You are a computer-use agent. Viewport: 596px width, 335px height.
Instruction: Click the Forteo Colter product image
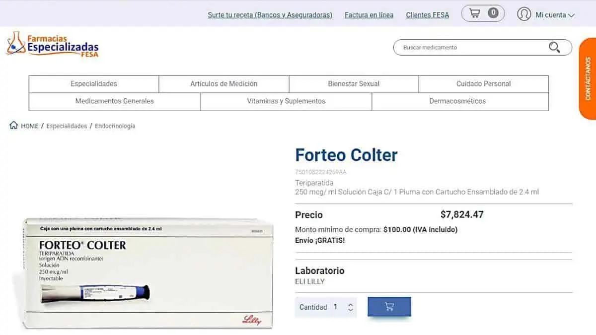(x=148, y=273)
